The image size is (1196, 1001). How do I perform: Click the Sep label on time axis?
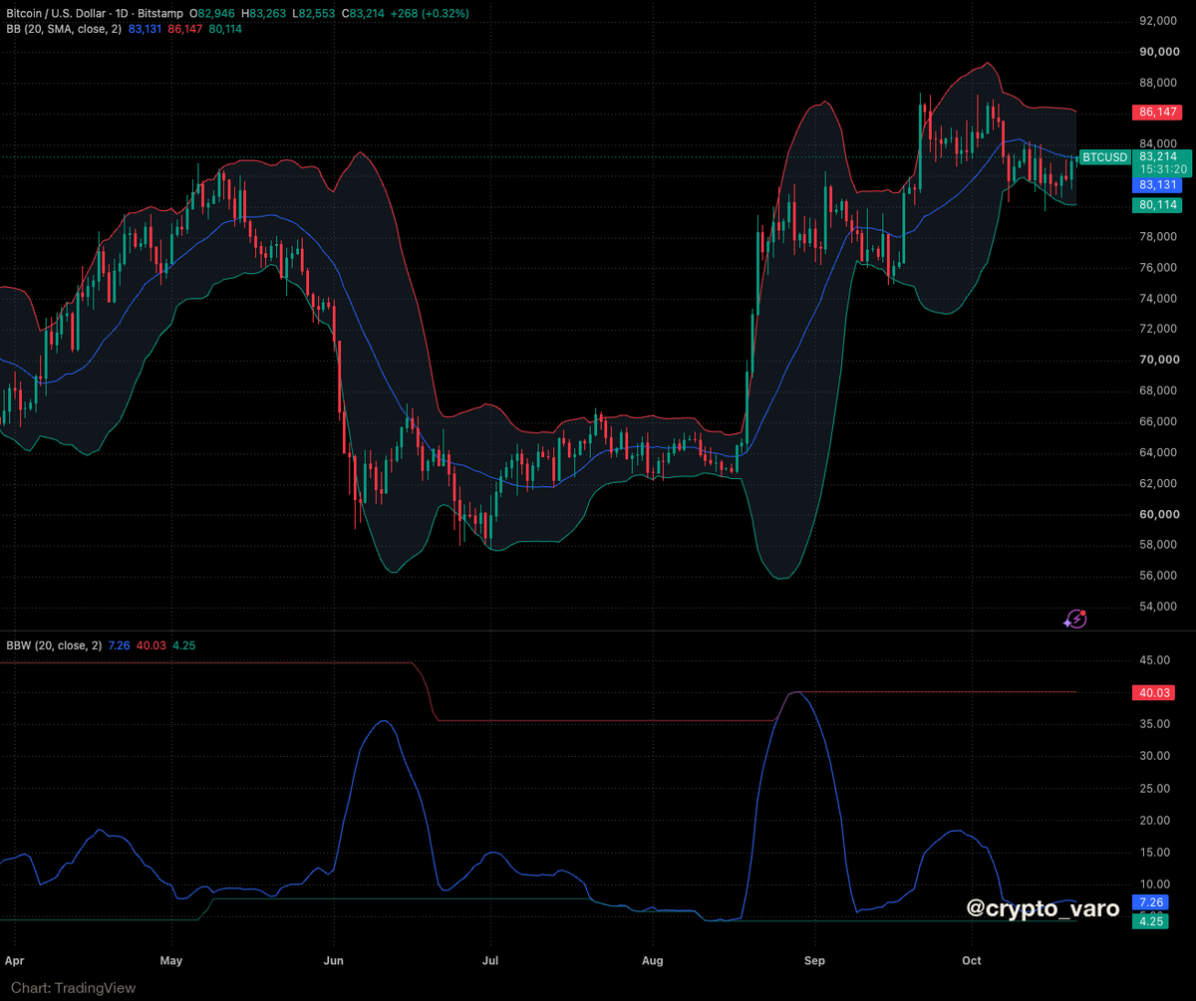(814, 961)
